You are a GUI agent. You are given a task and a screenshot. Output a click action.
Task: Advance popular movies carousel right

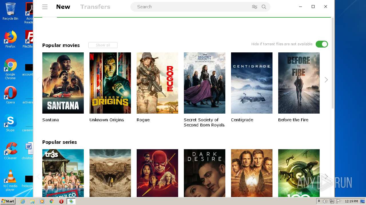pyautogui.click(x=326, y=80)
